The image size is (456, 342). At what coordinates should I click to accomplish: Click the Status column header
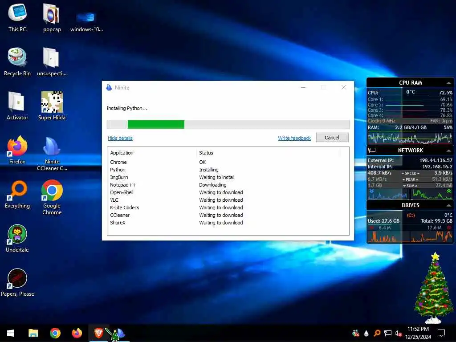(268, 153)
